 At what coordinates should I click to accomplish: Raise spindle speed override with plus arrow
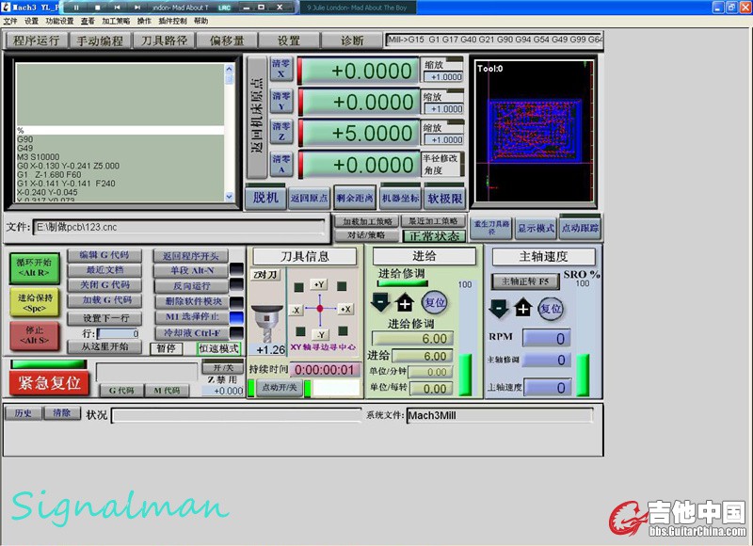pyautogui.click(x=523, y=308)
